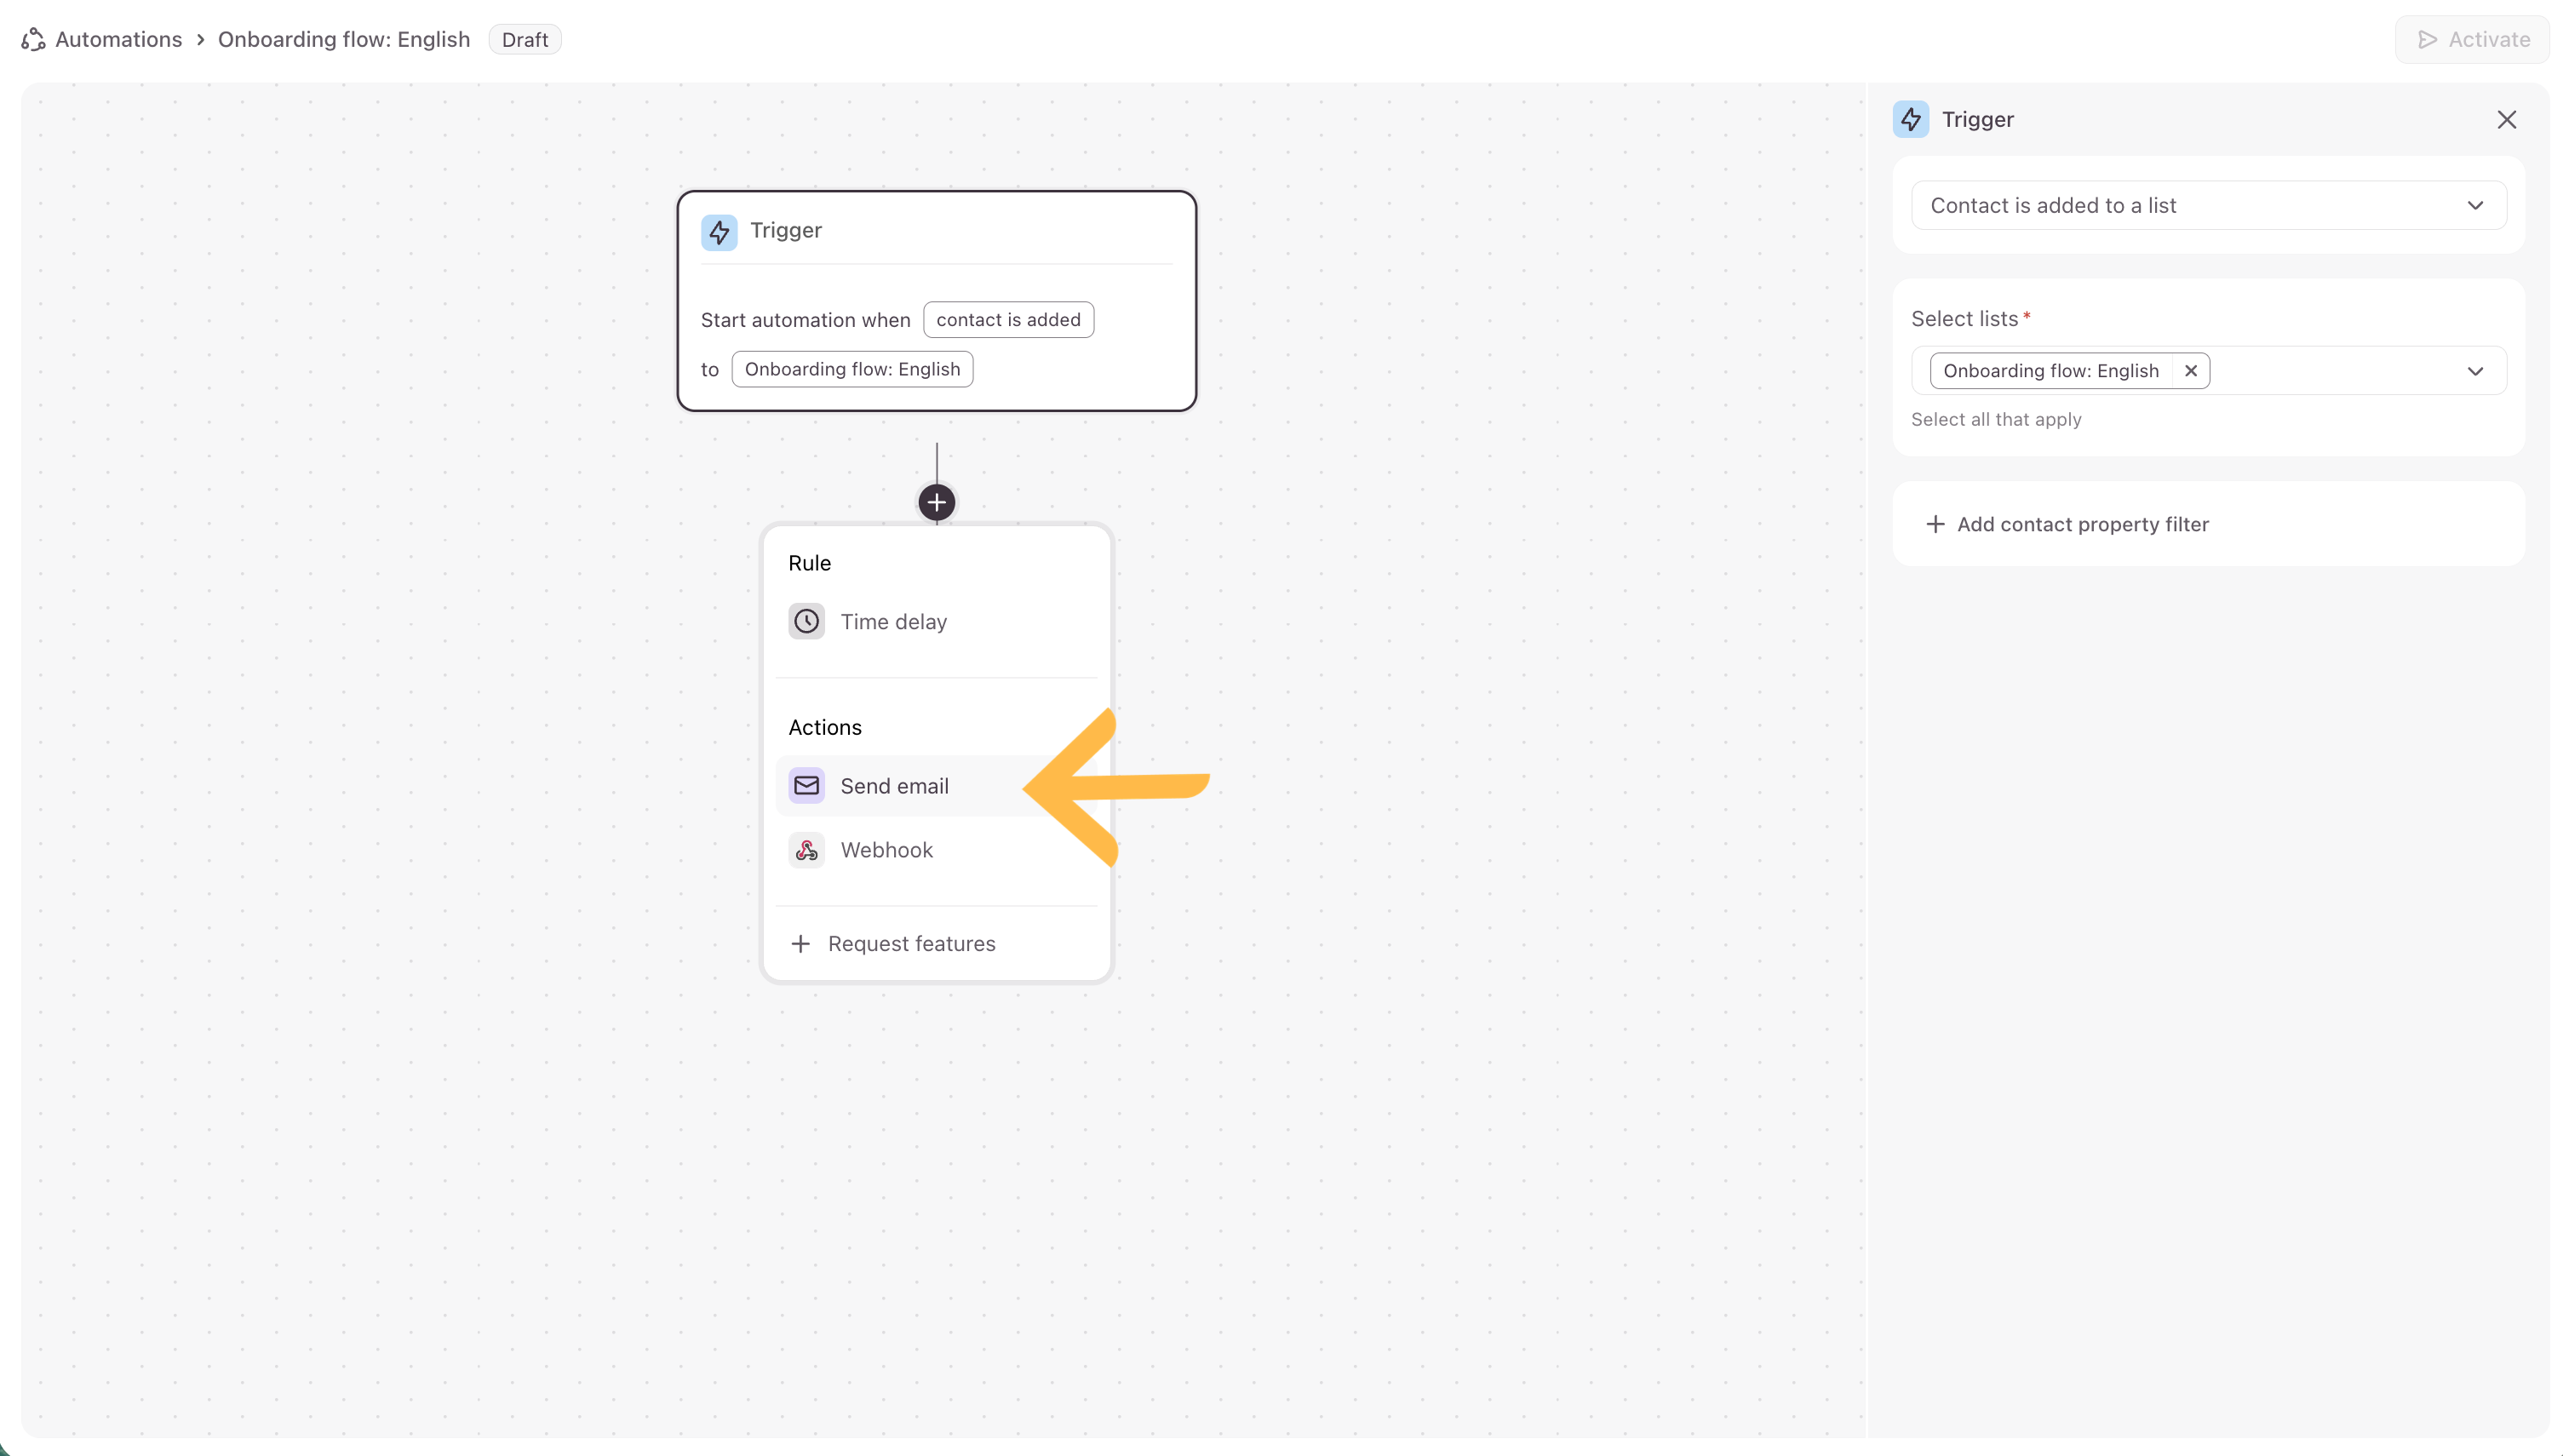Image resolution: width=2563 pixels, height=1456 pixels.
Task: Remove Onboarding flow: English tag from lists
Action: click(2190, 371)
